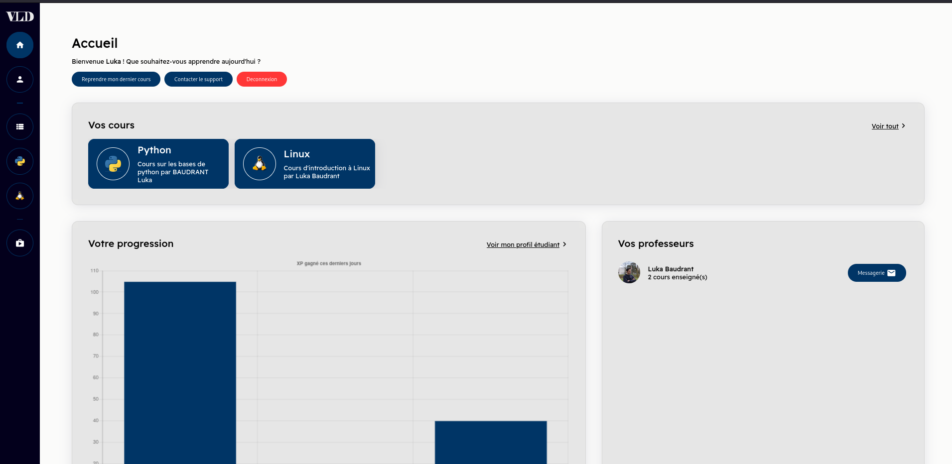
Task: Click the professor name Luka Baudrant
Action: (671, 269)
